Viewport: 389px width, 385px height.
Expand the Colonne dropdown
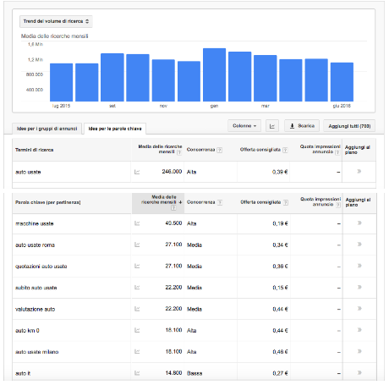(244, 126)
